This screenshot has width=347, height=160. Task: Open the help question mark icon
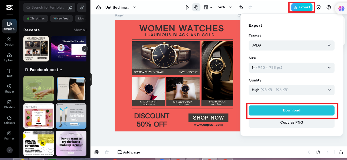329,7
